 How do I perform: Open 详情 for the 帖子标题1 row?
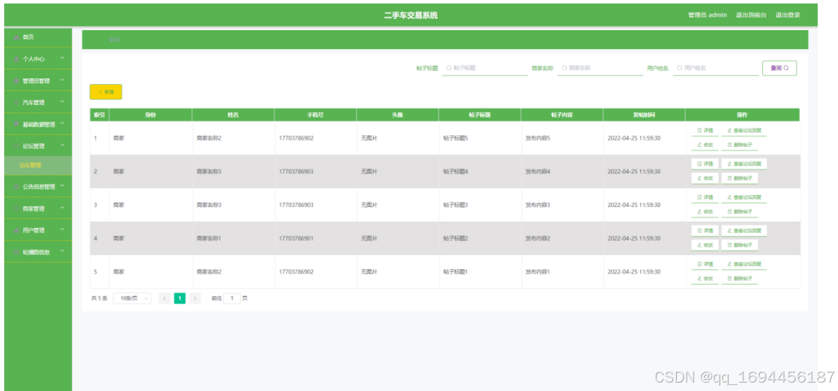[705, 264]
